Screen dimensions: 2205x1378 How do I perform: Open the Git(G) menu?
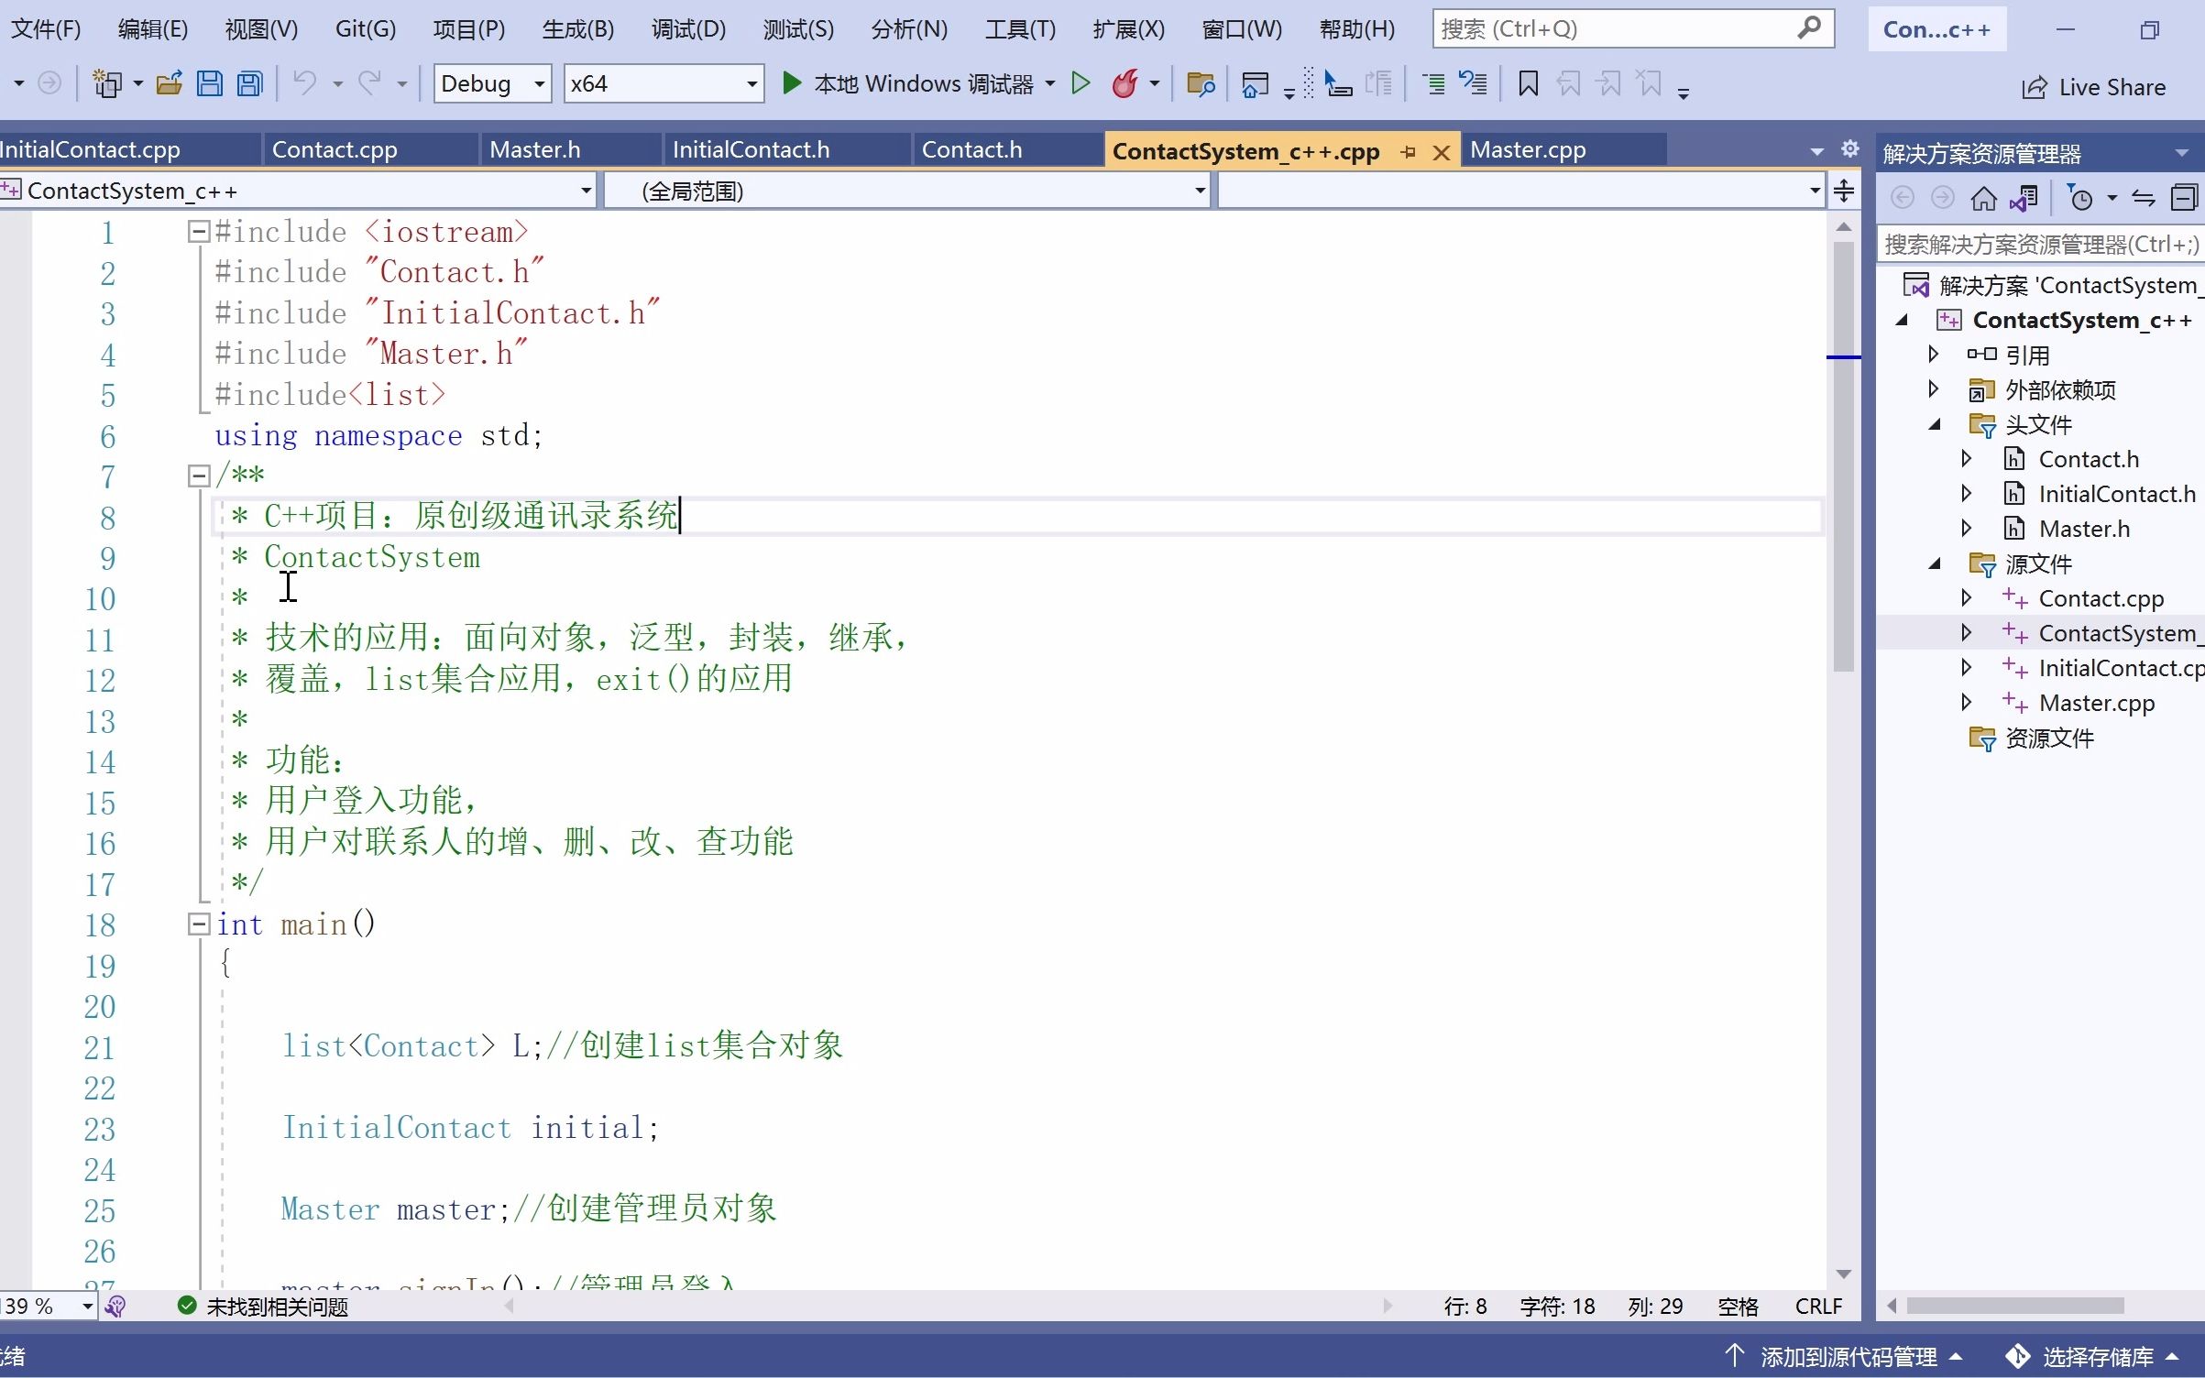(364, 28)
